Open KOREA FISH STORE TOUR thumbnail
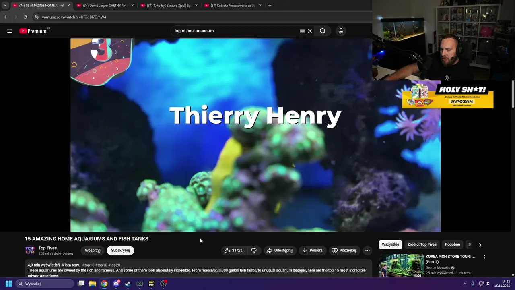The image size is (515, 290). [401, 265]
